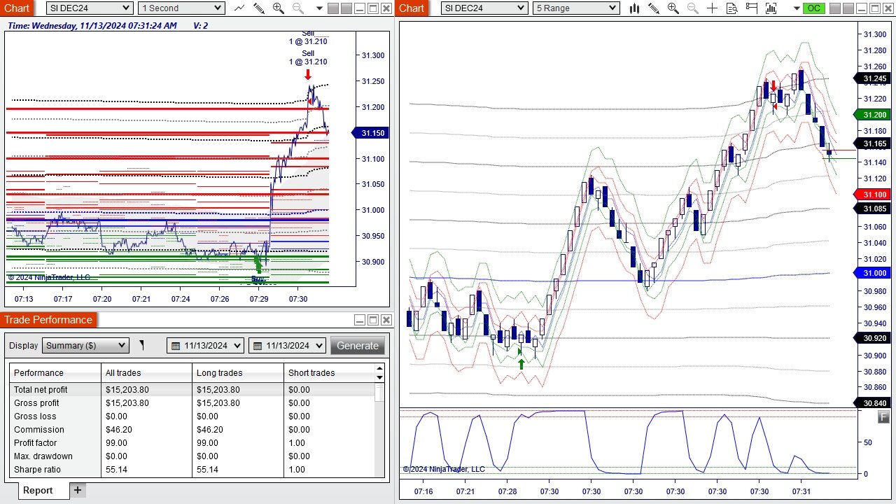The width and height of the screenshot is (896, 504).
Task: Maximize the Trade Performance window
Action: [x=373, y=320]
